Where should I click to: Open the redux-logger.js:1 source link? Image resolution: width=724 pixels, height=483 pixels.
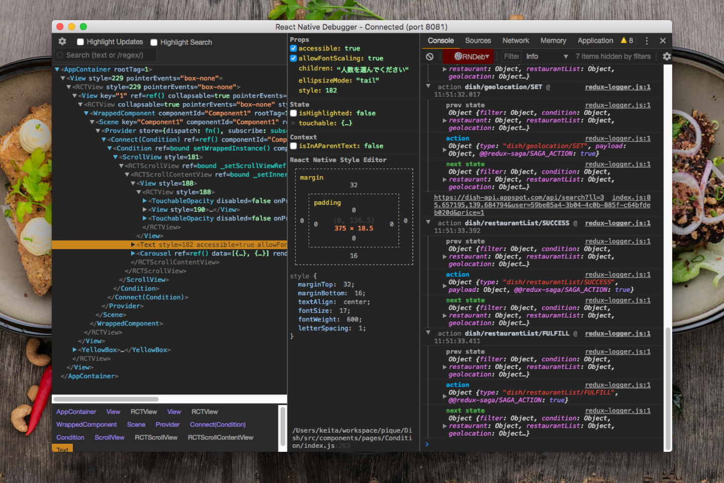617,87
